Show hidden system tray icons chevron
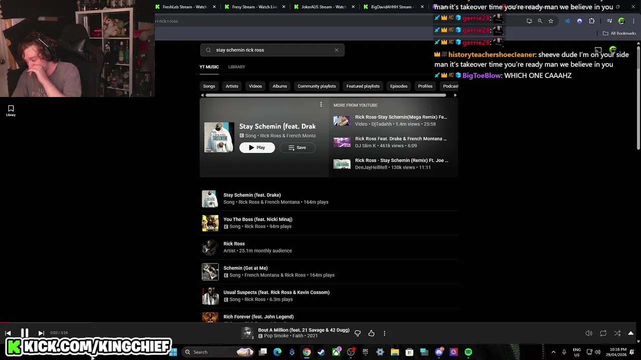Viewport: 641px width, 360px height. 553,352
